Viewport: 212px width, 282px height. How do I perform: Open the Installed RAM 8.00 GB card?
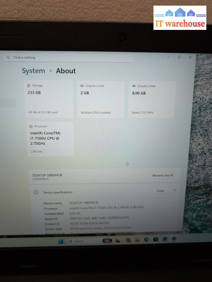[x=152, y=100]
